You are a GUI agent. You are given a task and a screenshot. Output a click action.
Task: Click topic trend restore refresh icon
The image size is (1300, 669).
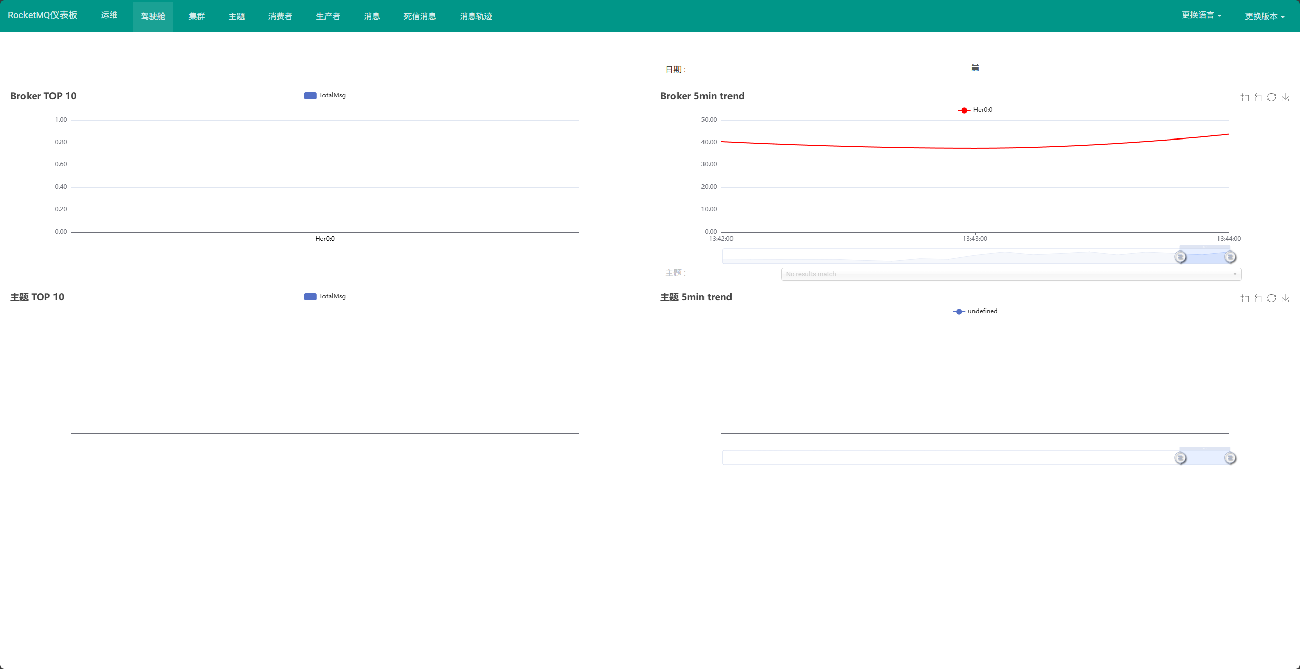[x=1271, y=298]
